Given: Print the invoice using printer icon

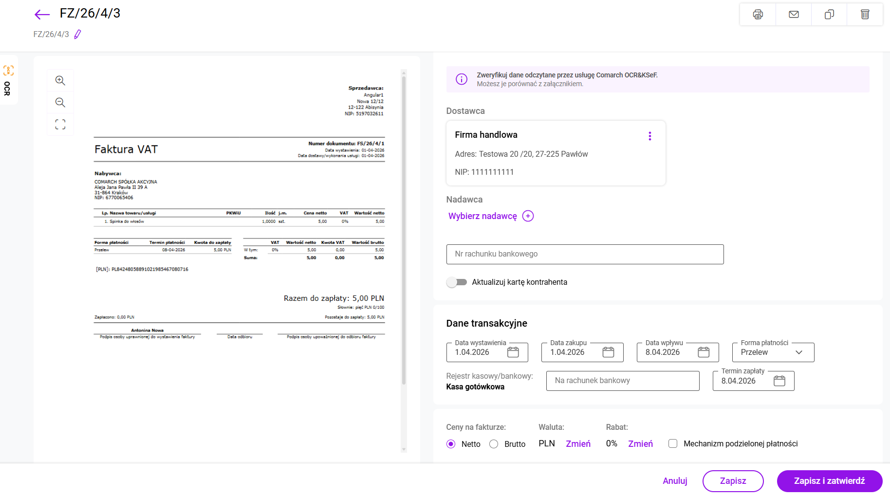Looking at the screenshot, I should (x=758, y=15).
